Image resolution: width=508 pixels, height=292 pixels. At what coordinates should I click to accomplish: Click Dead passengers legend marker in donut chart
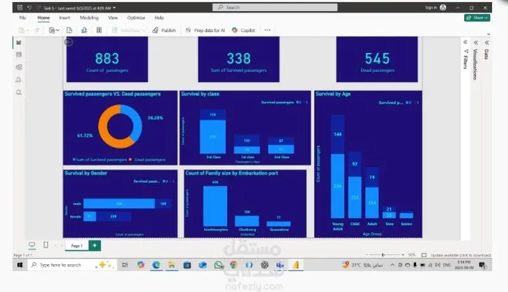130,159
